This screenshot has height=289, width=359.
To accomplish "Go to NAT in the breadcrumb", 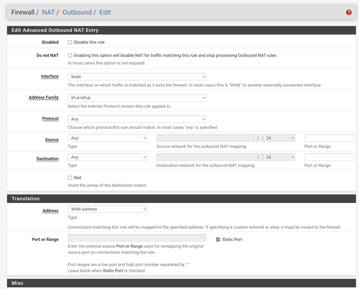I will pyautogui.click(x=49, y=12).
